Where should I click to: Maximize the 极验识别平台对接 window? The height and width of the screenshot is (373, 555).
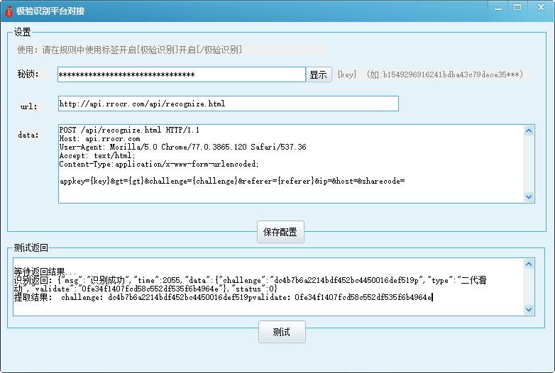(517, 7)
